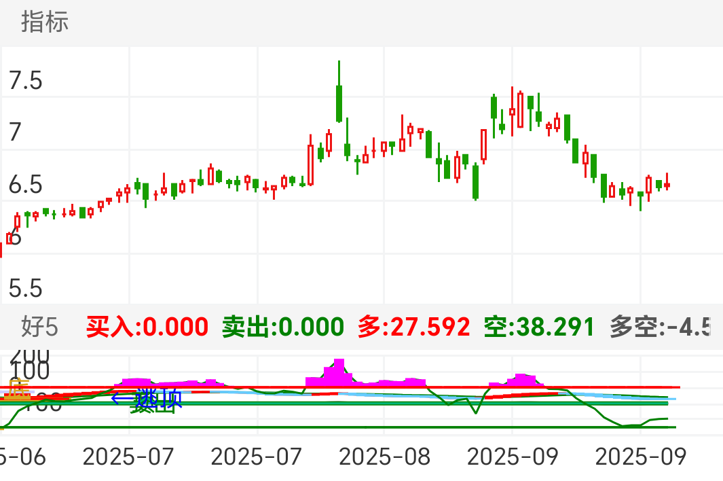Click the 2025-08 date label

(384, 457)
